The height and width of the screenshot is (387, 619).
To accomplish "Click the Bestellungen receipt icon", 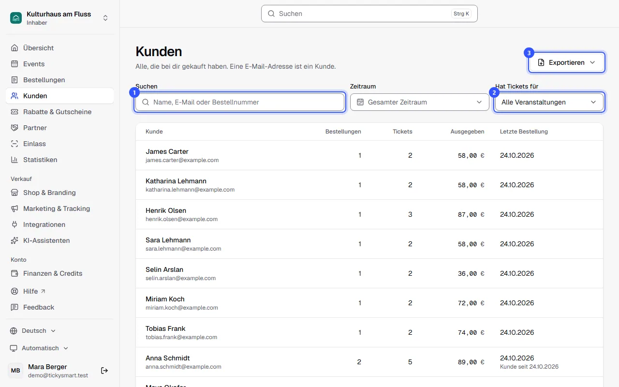I will (x=15, y=80).
